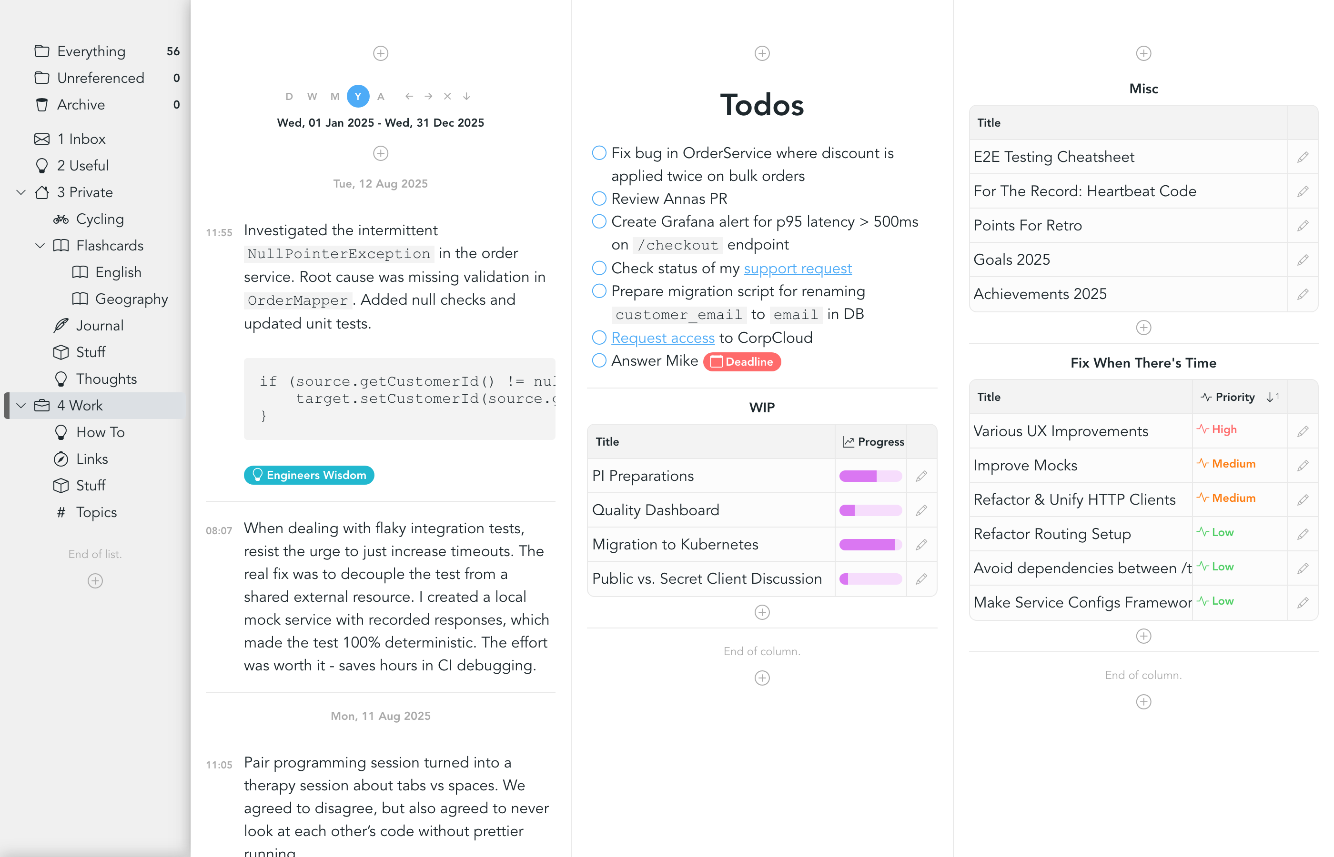This screenshot has width=1334, height=857.
Task: Click the Migration to Kubernetes progress bar
Action: point(870,544)
